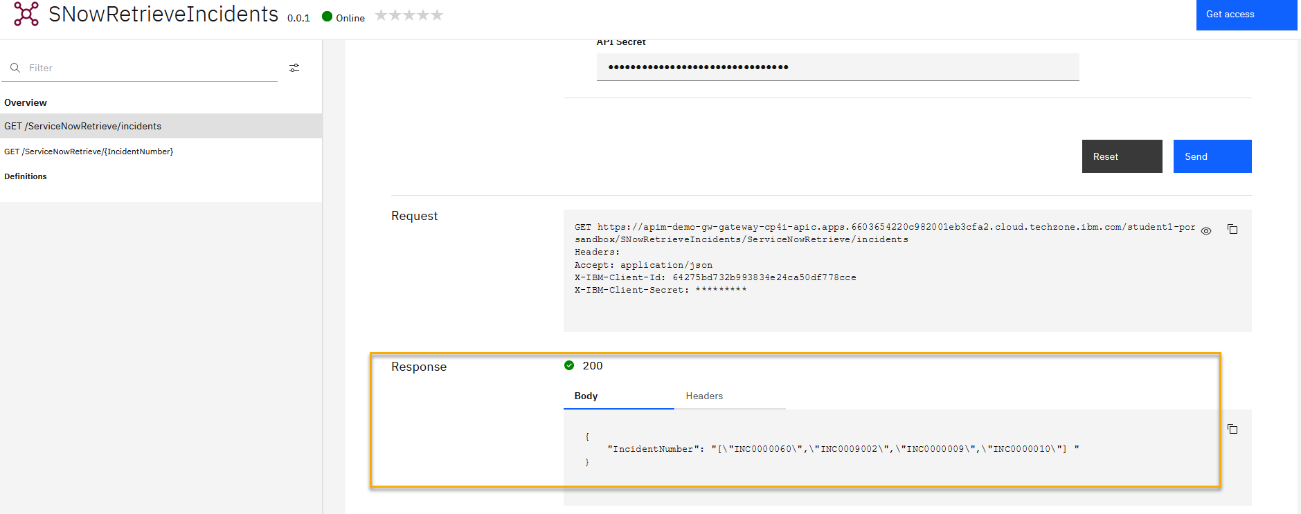
Task: Switch to the Headers response tab
Action: click(x=704, y=396)
